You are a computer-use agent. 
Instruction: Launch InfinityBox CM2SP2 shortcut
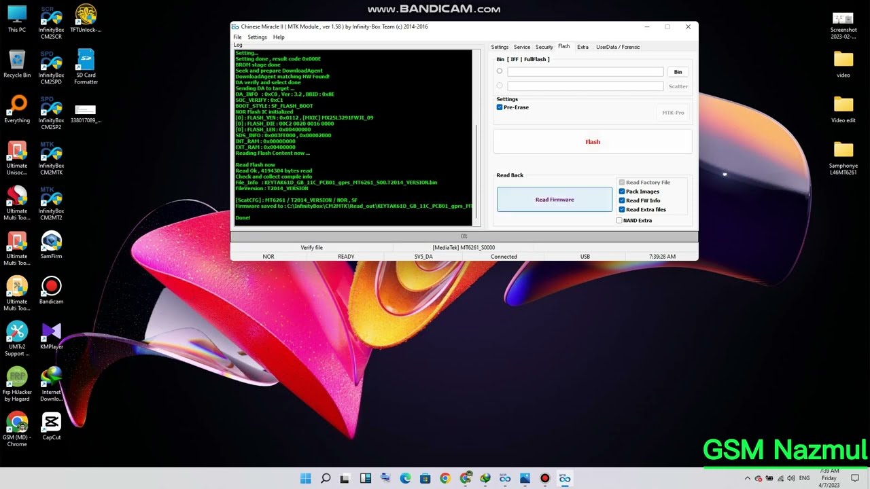(51, 113)
